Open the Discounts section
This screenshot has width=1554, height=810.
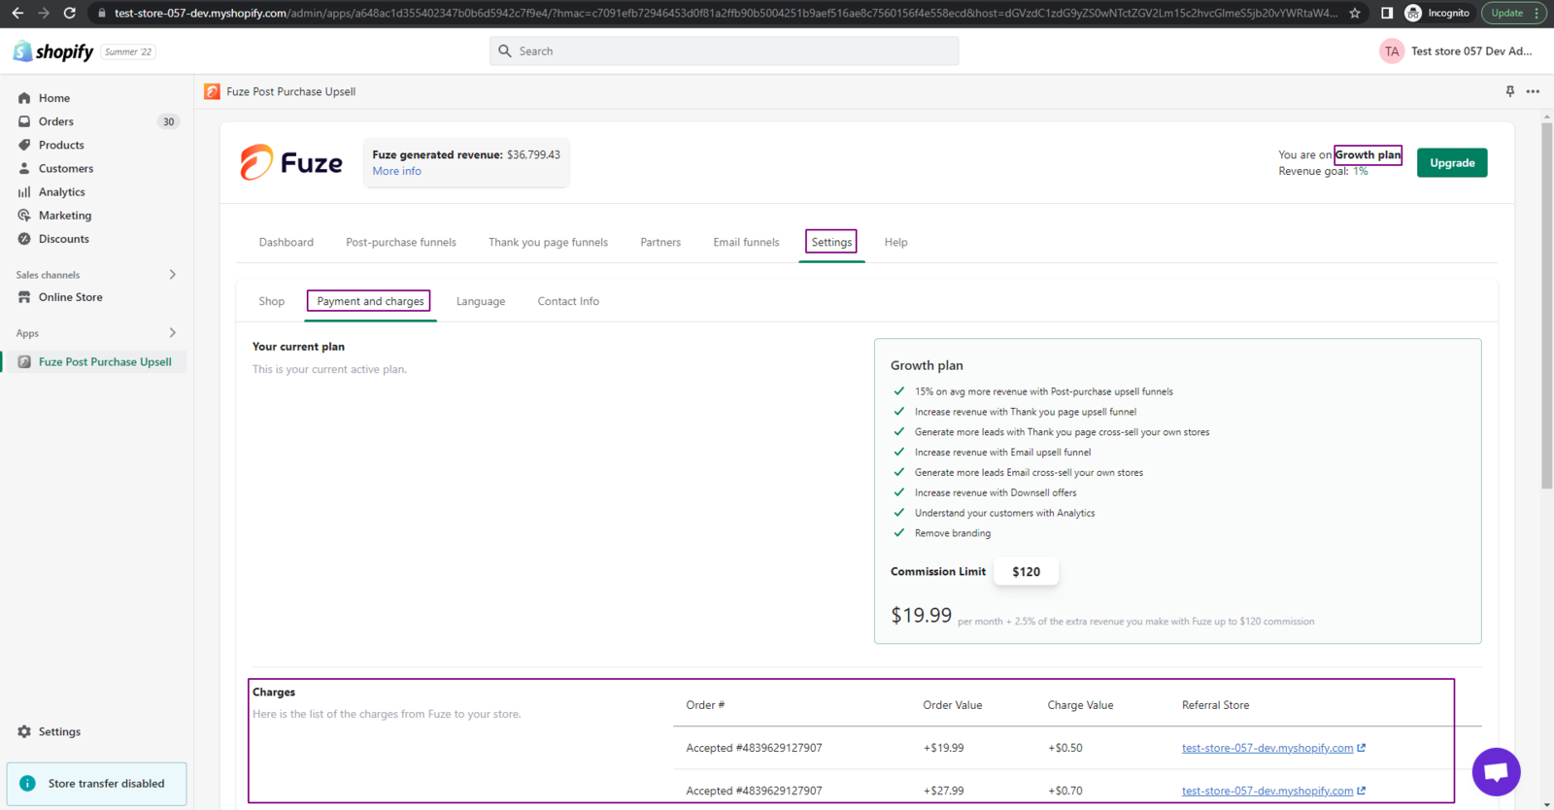coord(64,239)
